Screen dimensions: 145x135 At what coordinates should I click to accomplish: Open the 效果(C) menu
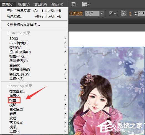pos(8,4)
